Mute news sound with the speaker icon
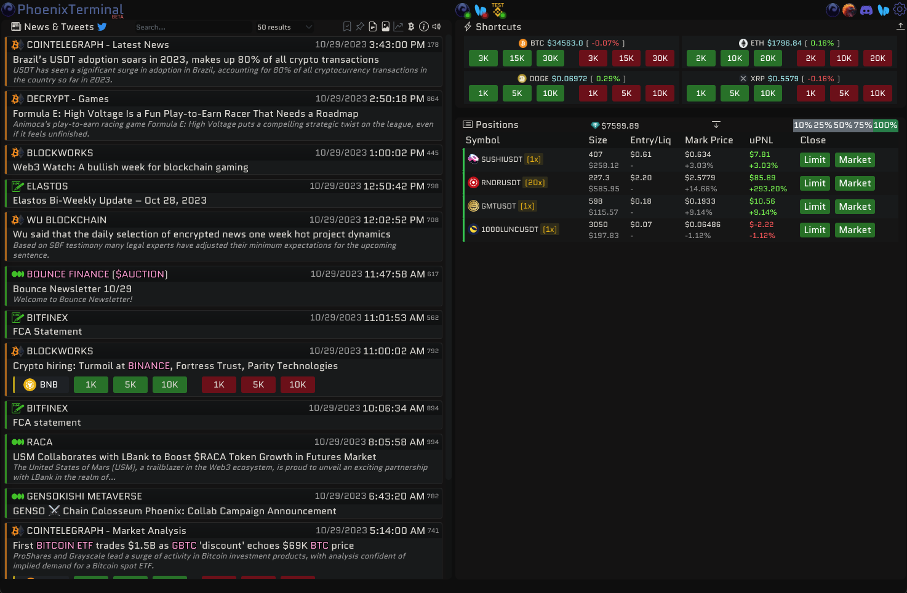This screenshot has width=907, height=593. (436, 26)
